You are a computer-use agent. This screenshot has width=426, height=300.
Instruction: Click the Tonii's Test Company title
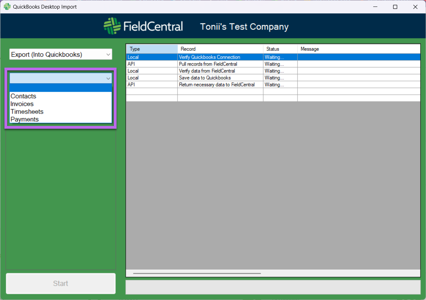pos(244,26)
